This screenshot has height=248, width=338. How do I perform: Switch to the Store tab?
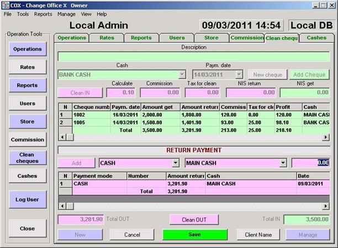click(211, 38)
